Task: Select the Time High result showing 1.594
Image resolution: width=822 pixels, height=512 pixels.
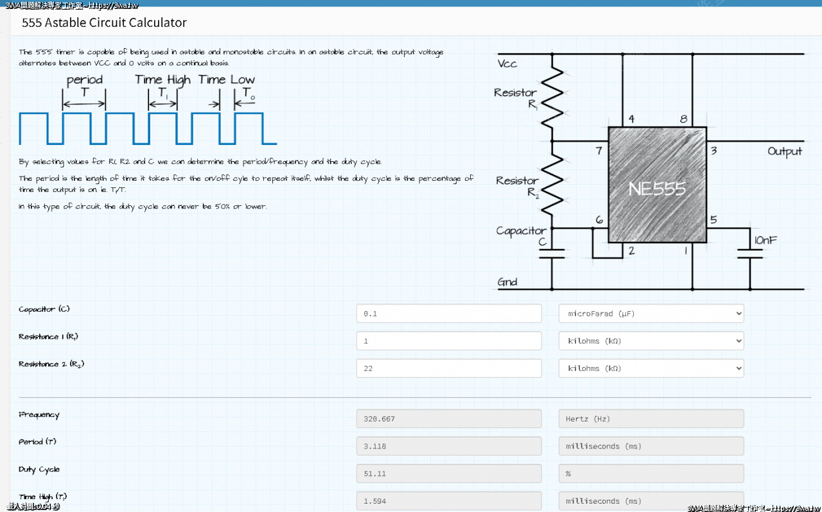Action: (x=448, y=500)
